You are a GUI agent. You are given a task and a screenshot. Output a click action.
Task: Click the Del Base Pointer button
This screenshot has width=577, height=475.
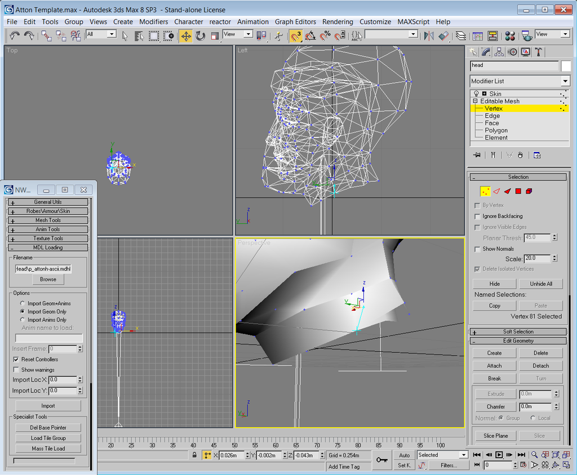(48, 428)
